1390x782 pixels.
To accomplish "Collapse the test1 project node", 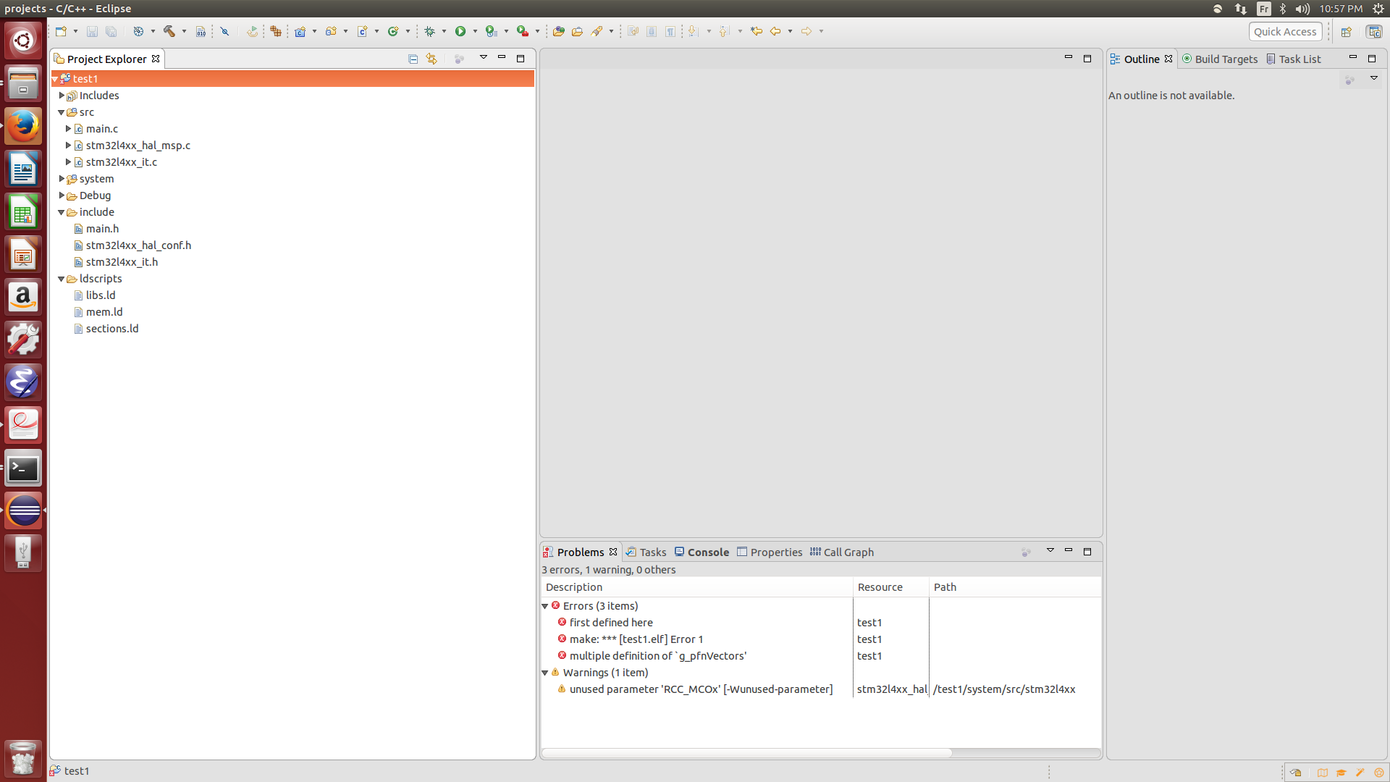I will [x=55, y=79].
